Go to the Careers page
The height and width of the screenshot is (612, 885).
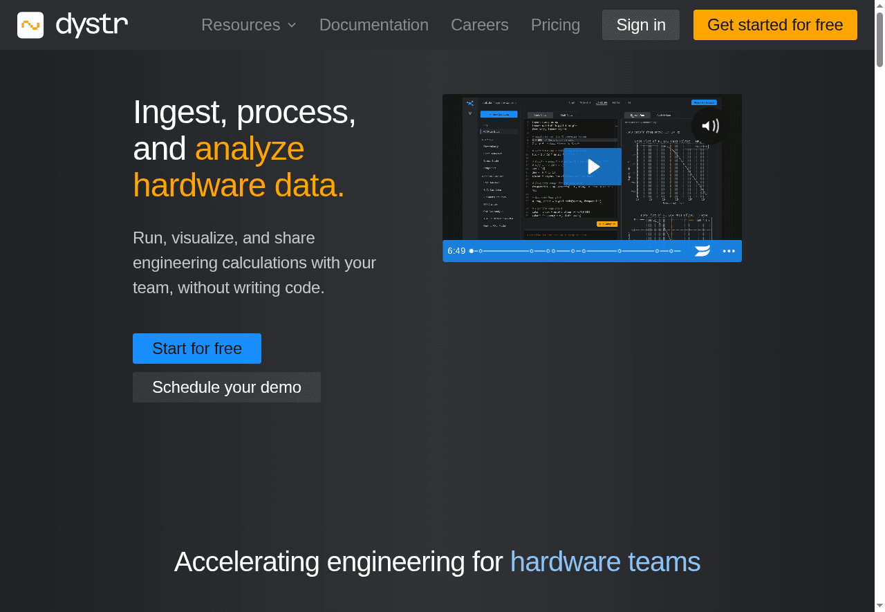[x=479, y=25]
